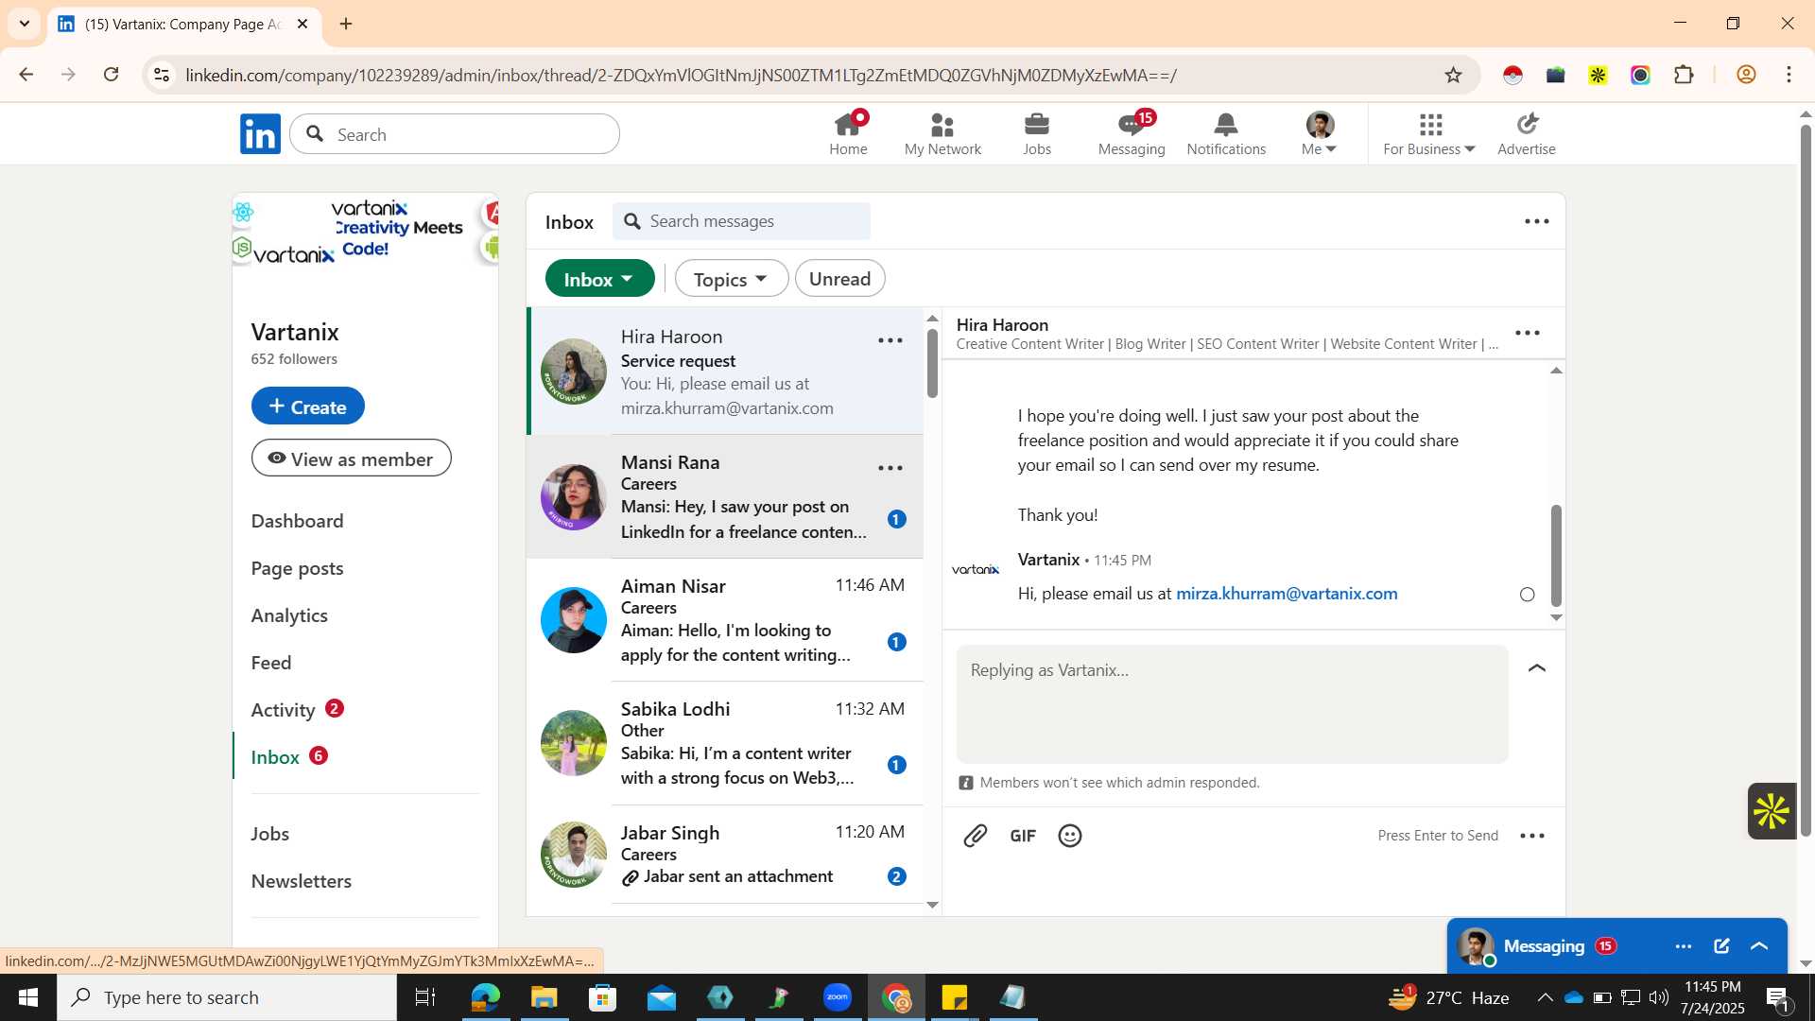Open Aiman Nisar conversation
The width and height of the screenshot is (1815, 1021).
pos(725,620)
